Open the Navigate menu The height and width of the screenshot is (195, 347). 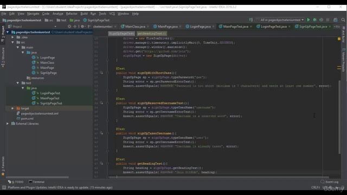pos(33,14)
